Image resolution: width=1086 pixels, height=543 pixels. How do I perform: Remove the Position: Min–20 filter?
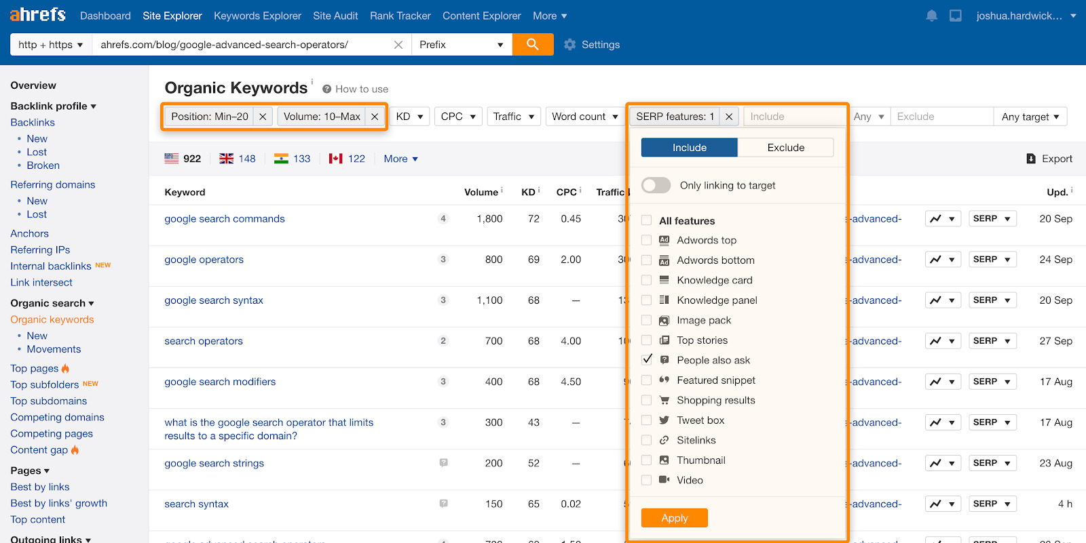point(263,117)
